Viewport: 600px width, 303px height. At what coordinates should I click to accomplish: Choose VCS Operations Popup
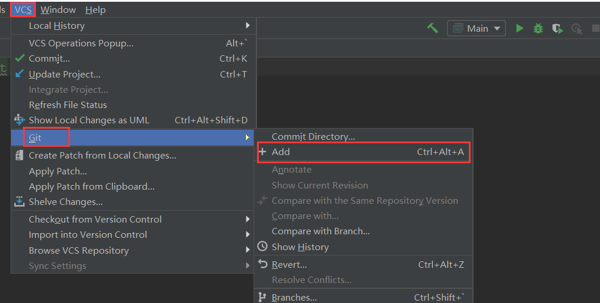[x=134, y=43]
